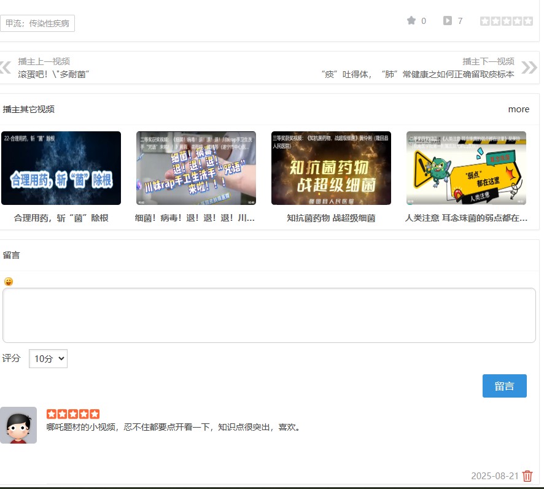Click the first gray rating star at top

[484, 20]
